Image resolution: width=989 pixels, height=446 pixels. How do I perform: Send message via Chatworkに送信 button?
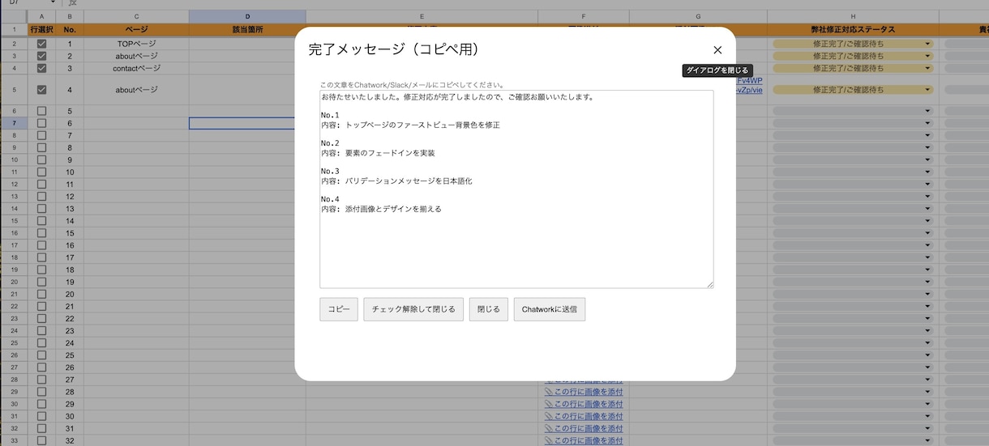(x=550, y=309)
